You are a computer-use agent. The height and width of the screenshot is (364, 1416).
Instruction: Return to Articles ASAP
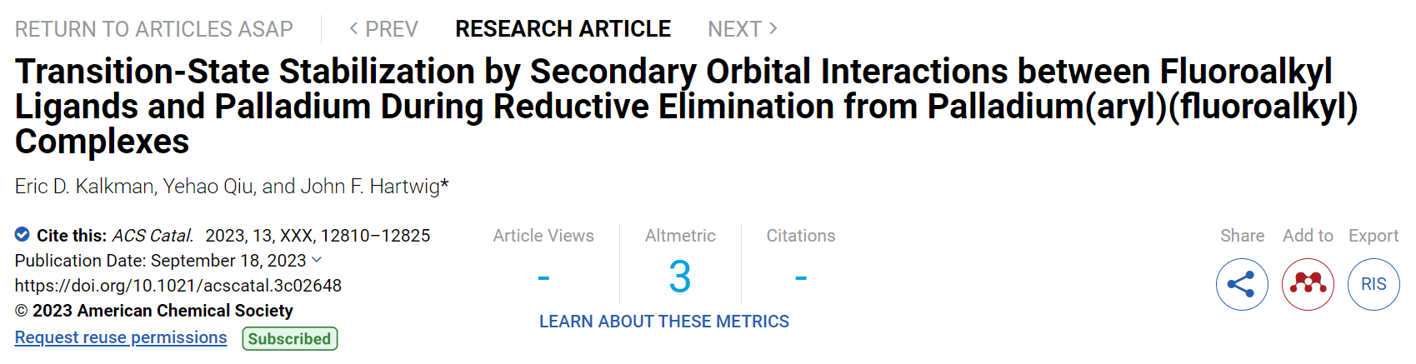point(154,29)
